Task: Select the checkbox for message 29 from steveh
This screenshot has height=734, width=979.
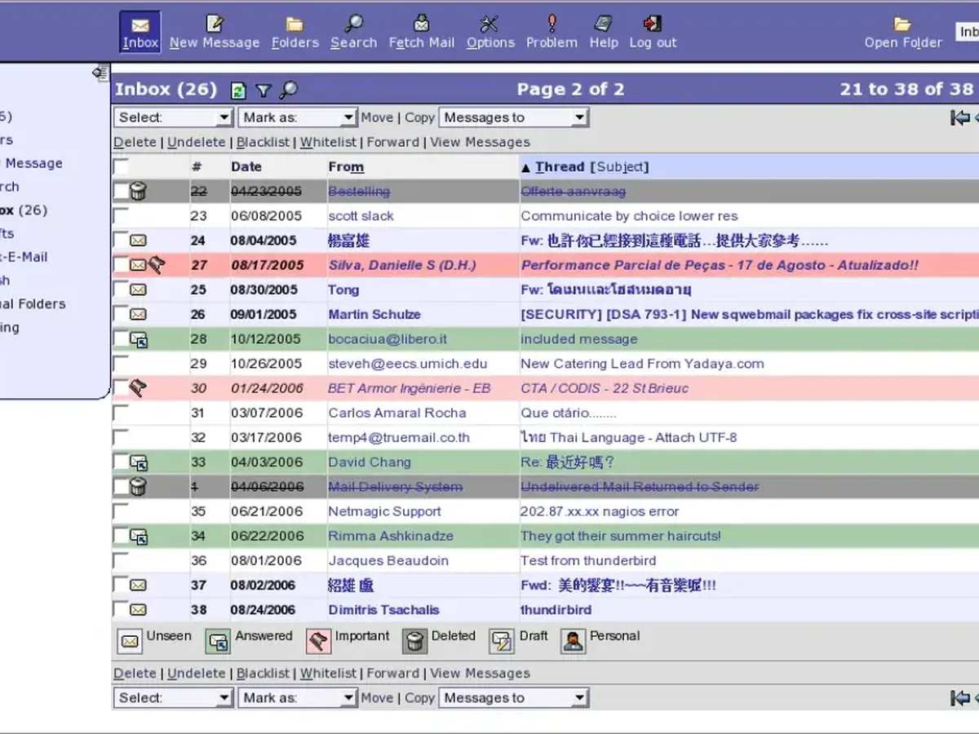Action: (x=121, y=363)
